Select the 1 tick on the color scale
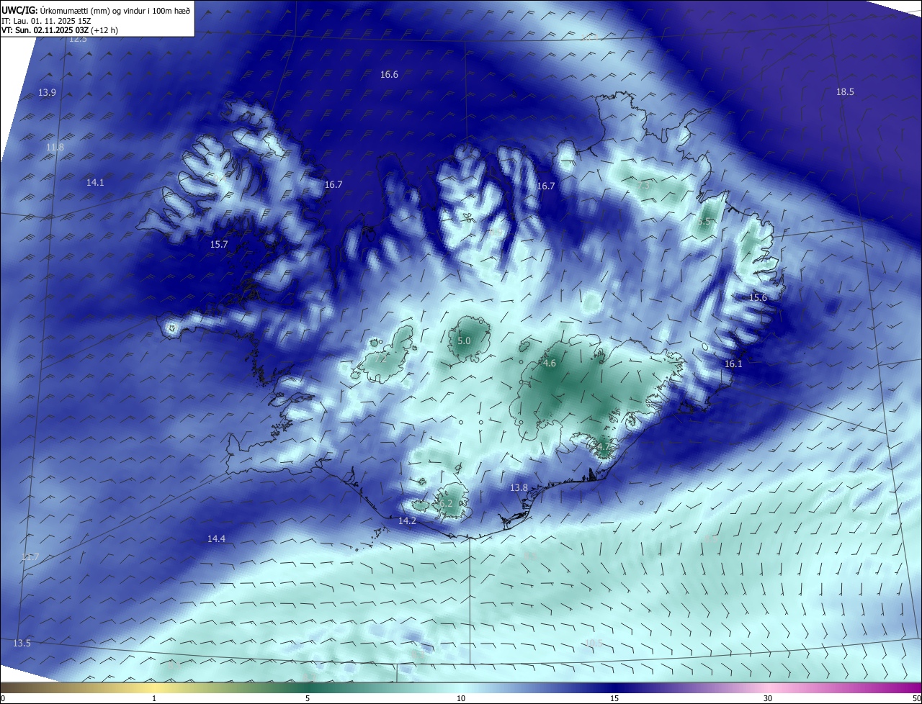Viewport: 922px width, 704px height. tap(155, 698)
